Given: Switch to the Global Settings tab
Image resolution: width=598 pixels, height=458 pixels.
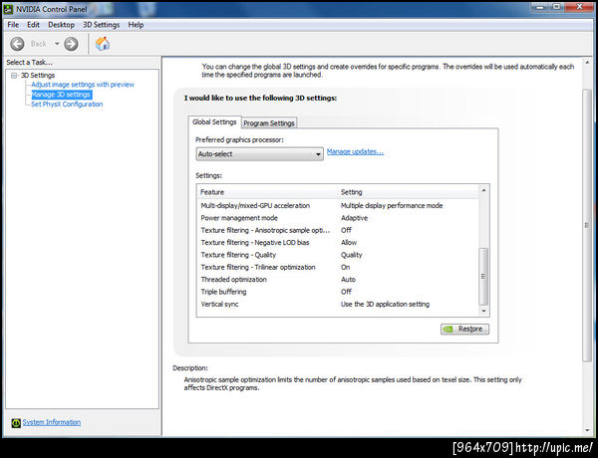Looking at the screenshot, I should coord(214,121).
